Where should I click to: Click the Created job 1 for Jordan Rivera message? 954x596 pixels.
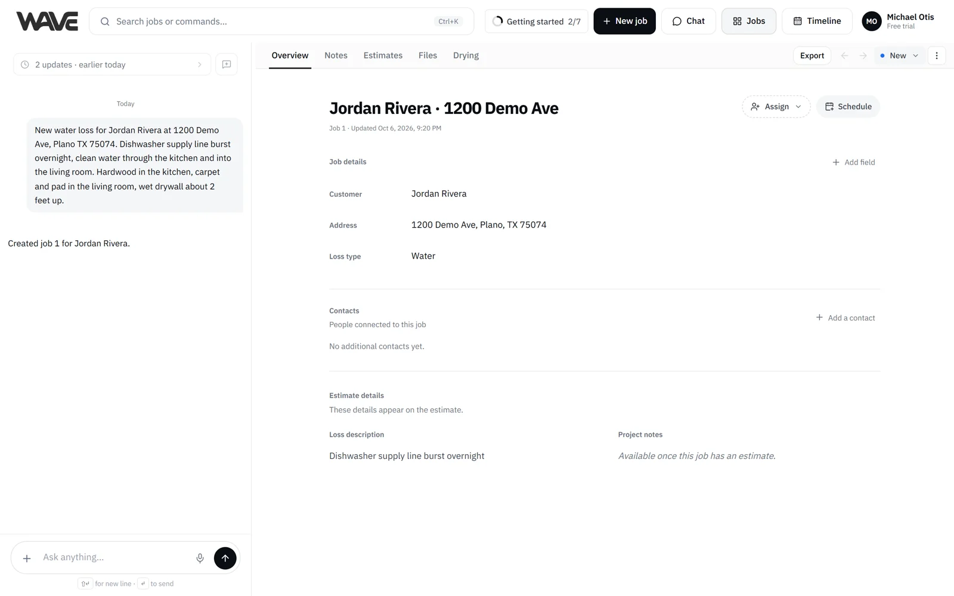click(x=69, y=243)
